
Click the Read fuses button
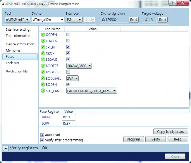(x=178, y=139)
